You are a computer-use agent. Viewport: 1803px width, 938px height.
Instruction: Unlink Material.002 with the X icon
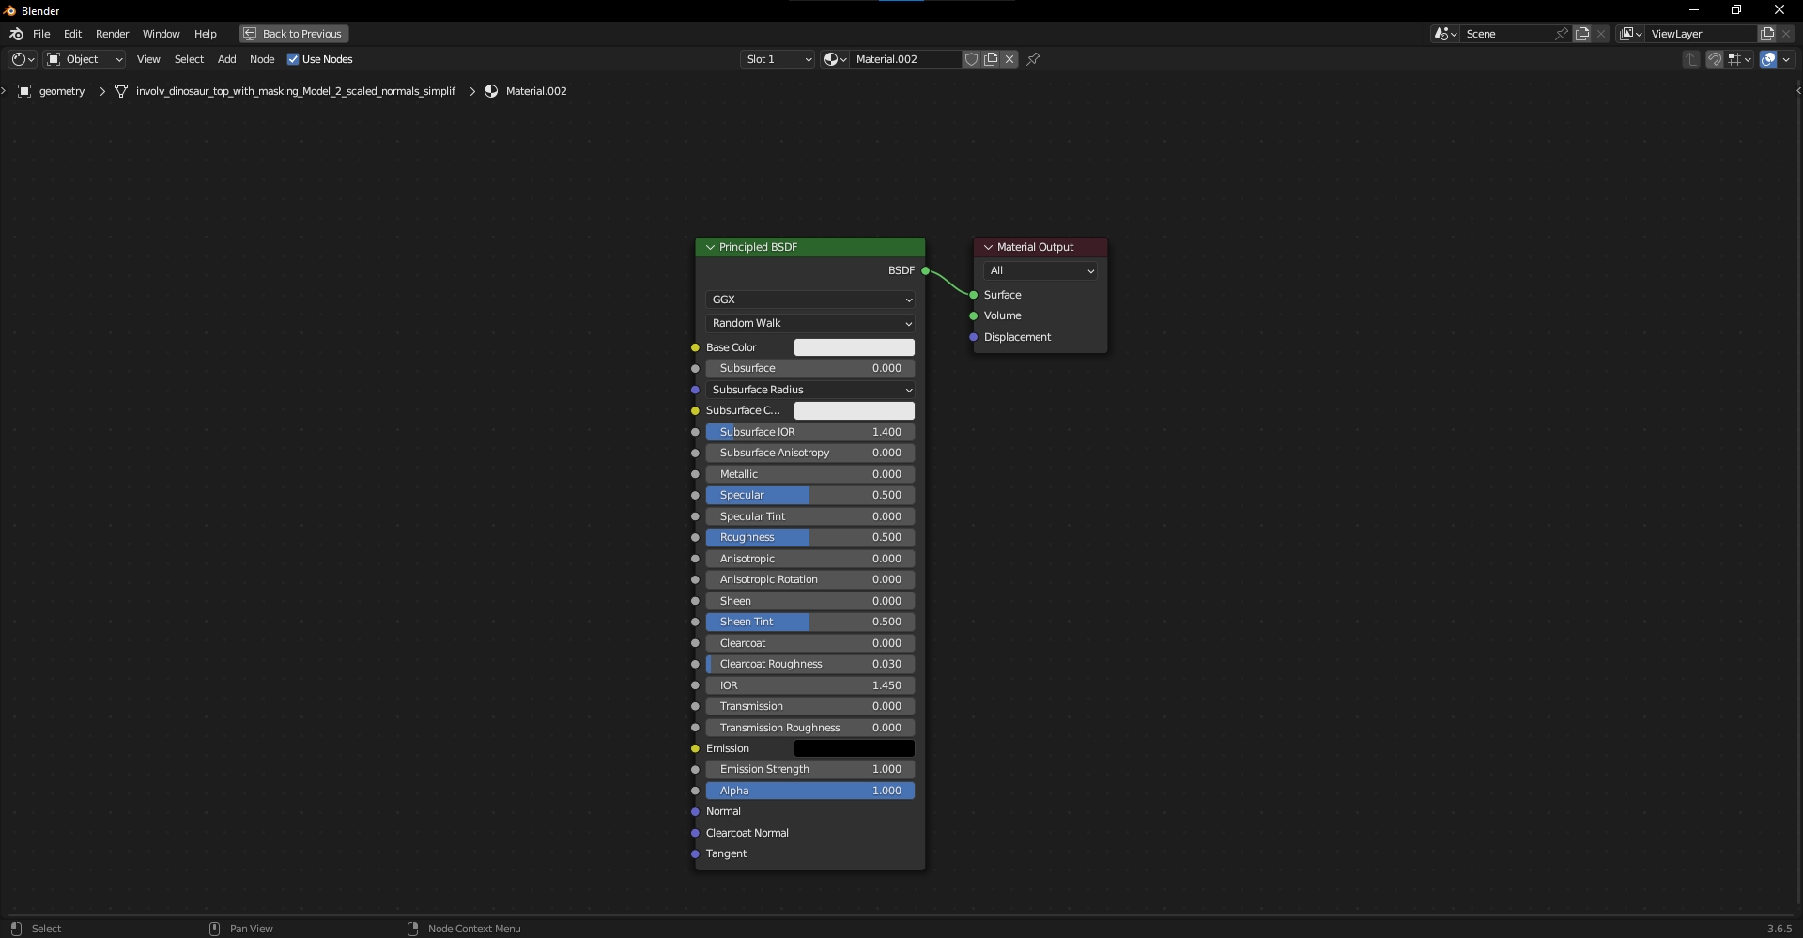point(1009,59)
